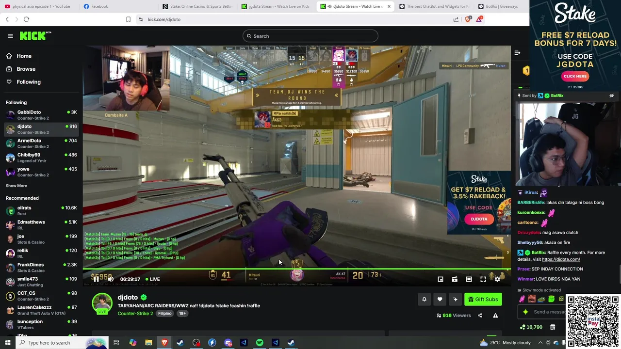
Task: Click the DJDOTA code overlay button
Action: point(479,219)
